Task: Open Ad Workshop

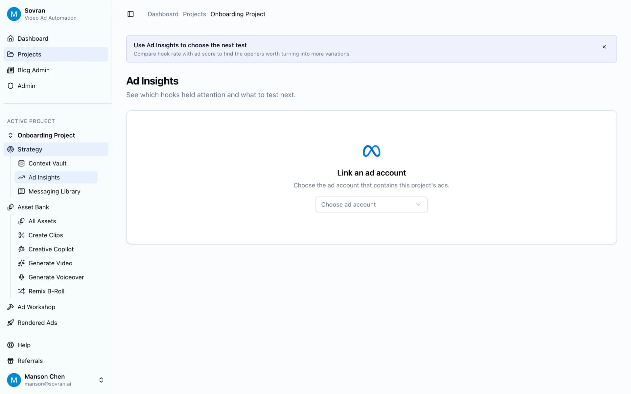Action: 56,307
